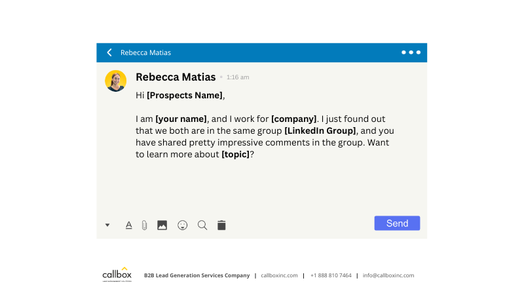
Task: Click B2B Lead Generation Services Company text
Action: point(197,275)
